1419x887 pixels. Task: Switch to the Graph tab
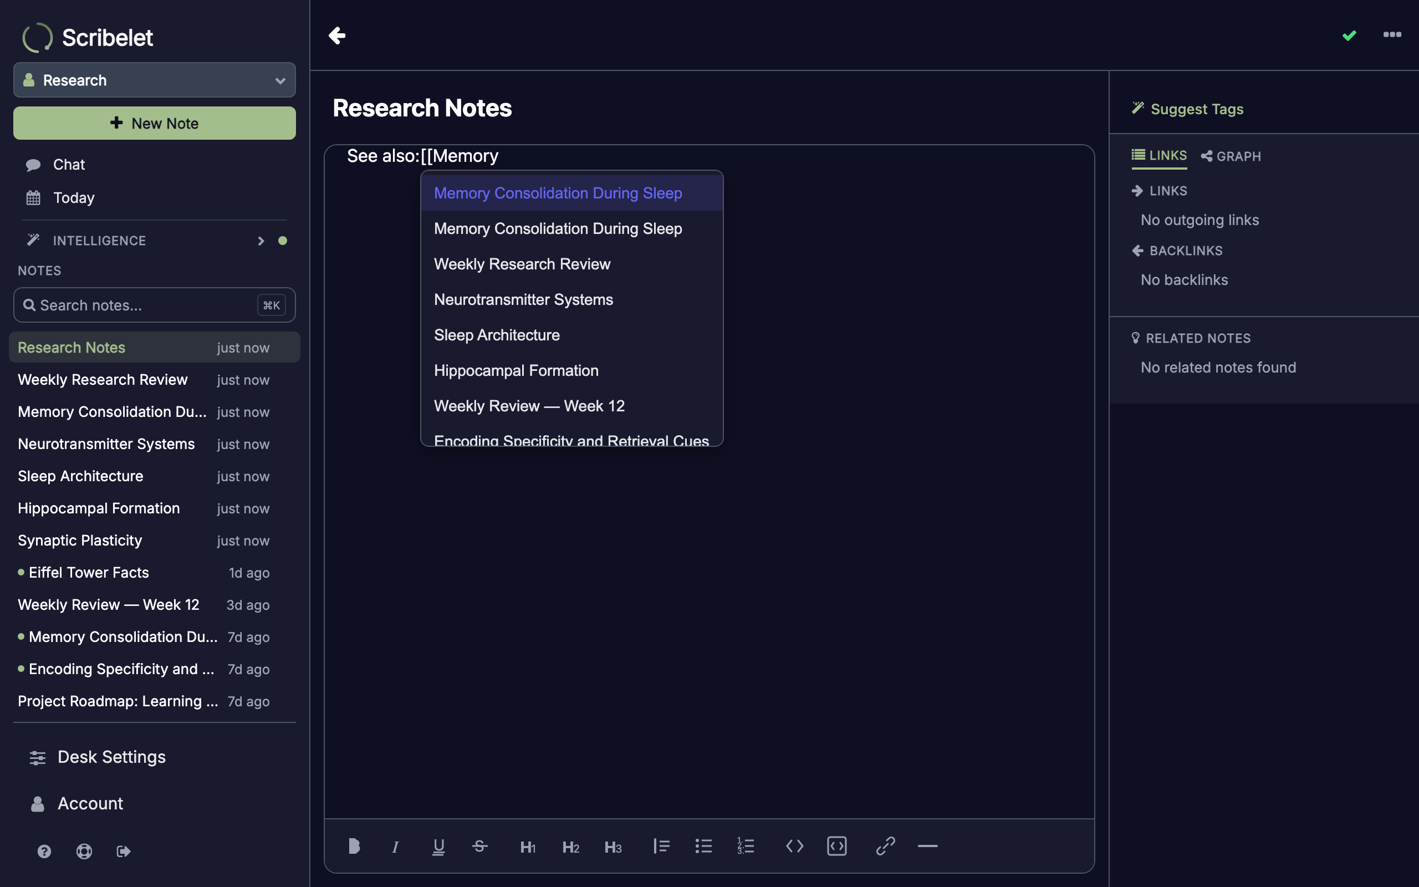click(x=1231, y=156)
